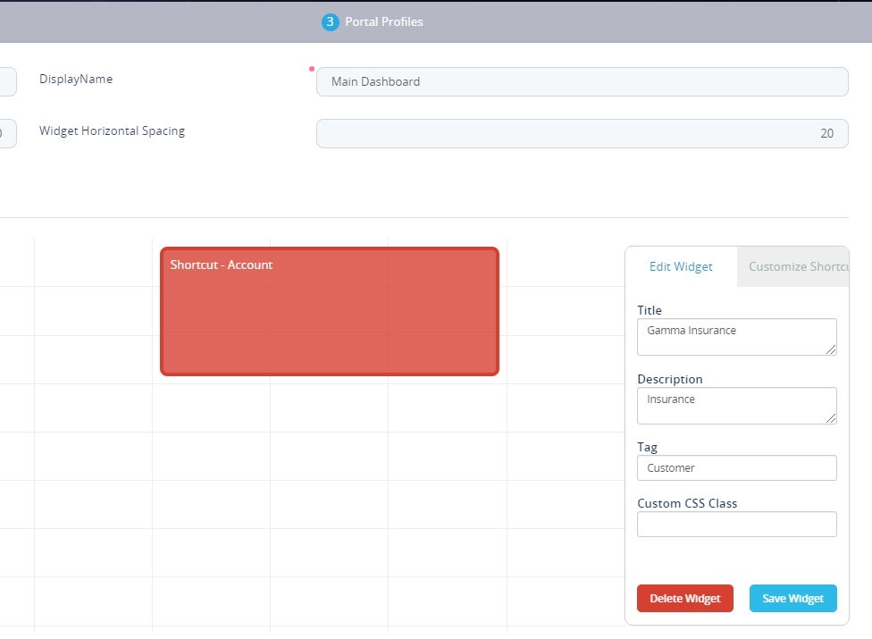Open the Customize Shortcut tab
This screenshot has width=872, height=639.
[x=797, y=266]
